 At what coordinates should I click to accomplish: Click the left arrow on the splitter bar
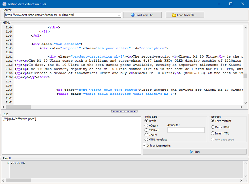(114, 111)
